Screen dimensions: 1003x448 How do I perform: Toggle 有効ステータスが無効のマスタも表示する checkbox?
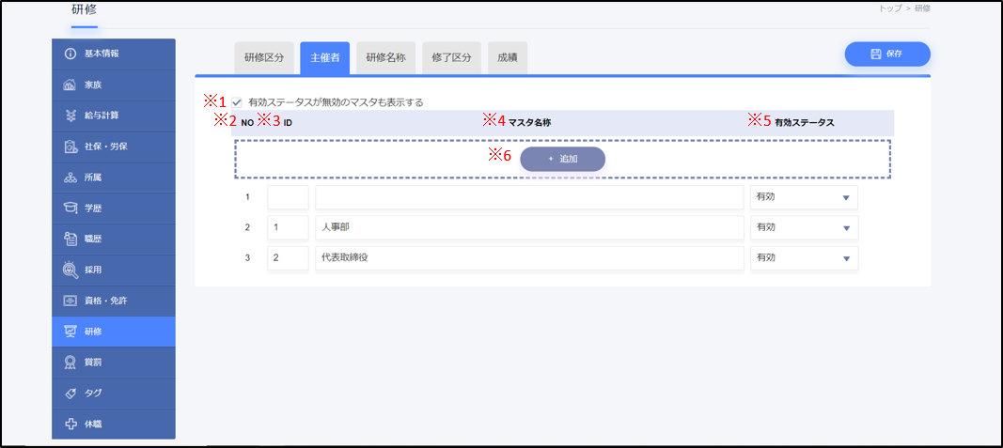coord(237,101)
